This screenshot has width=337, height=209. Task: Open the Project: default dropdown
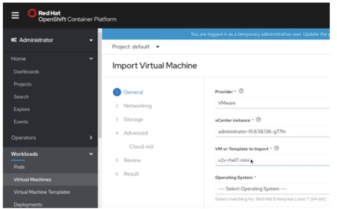136,47
